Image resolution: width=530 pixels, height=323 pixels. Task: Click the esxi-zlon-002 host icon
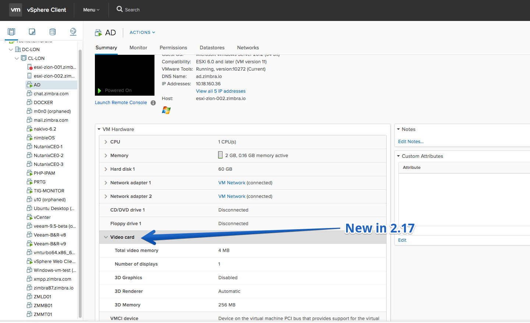coord(30,76)
